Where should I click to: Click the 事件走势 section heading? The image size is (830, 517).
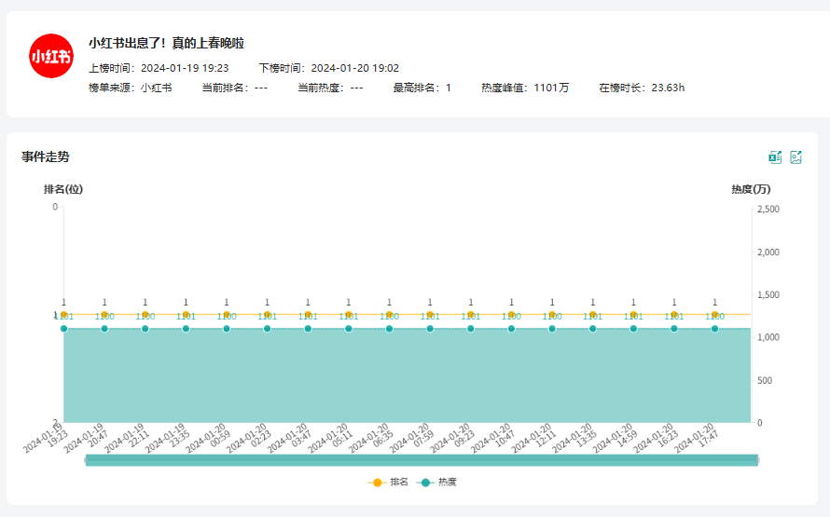(x=46, y=156)
